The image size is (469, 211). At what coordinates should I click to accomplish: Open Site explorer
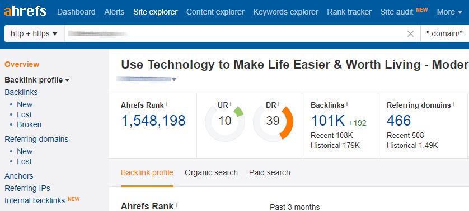click(x=156, y=12)
